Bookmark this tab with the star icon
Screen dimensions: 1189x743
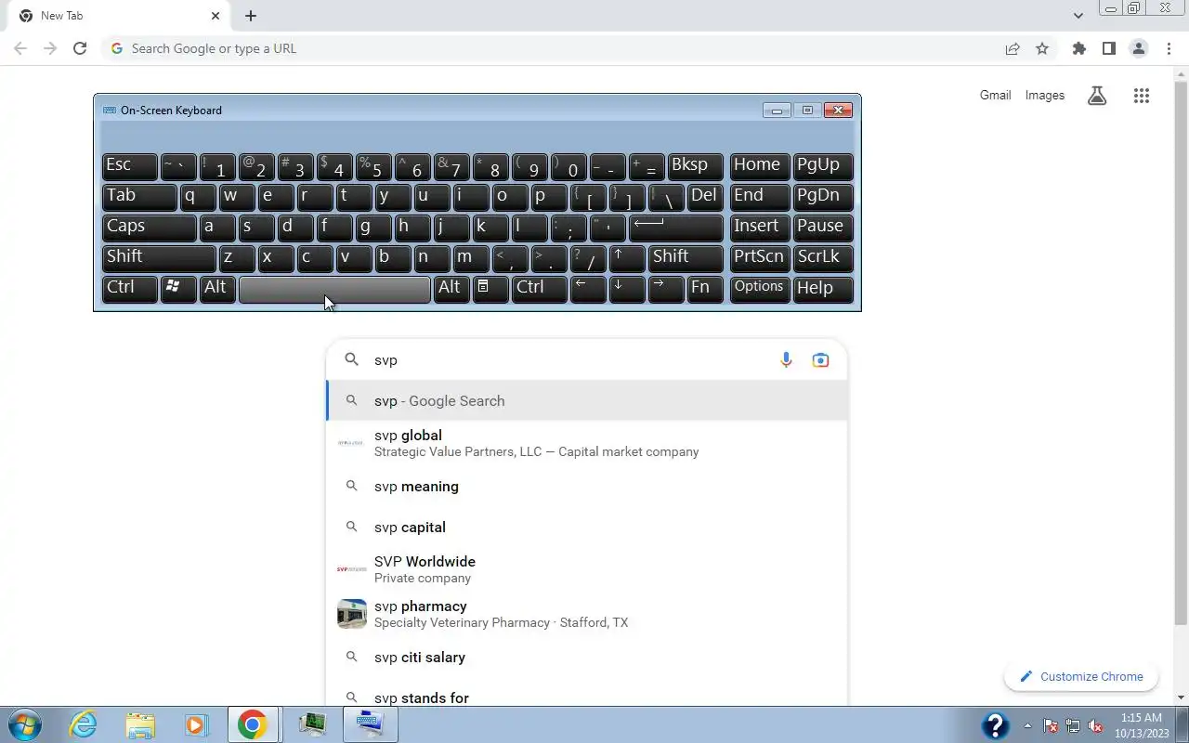(1042, 48)
